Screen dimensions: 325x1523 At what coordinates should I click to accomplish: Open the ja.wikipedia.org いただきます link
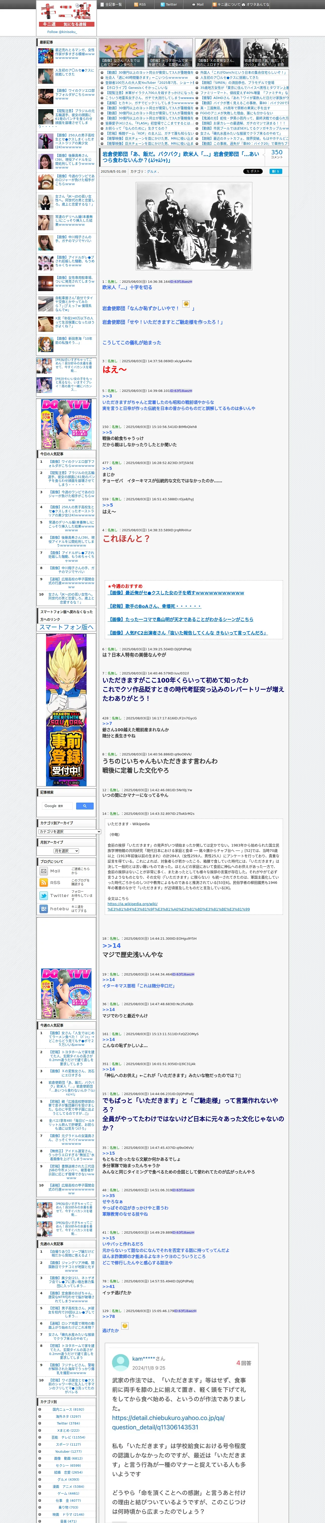point(178,906)
